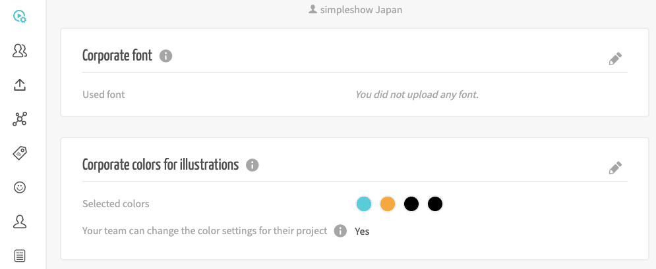Show info for Corporate colors for illustrations
This screenshot has height=269, width=656.
point(253,165)
